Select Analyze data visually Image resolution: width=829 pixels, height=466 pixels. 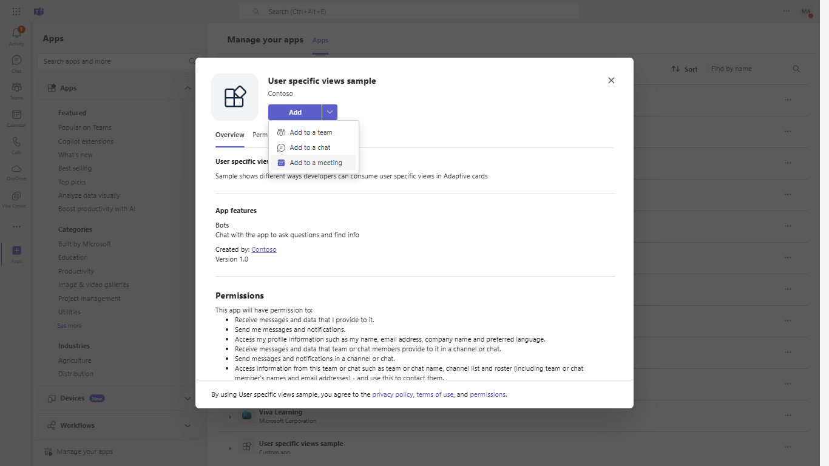(x=89, y=195)
